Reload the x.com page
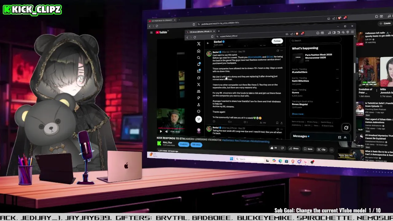The width and height of the screenshot is (393, 221). coord(195,37)
